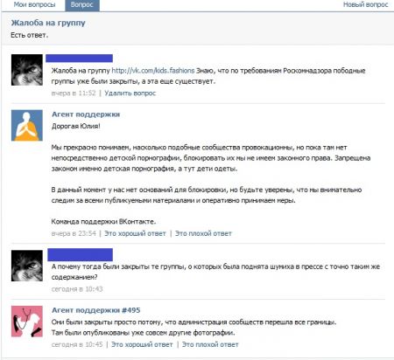Open the Агент поддержки #495 profile name
394x360 pixels.
(96, 310)
